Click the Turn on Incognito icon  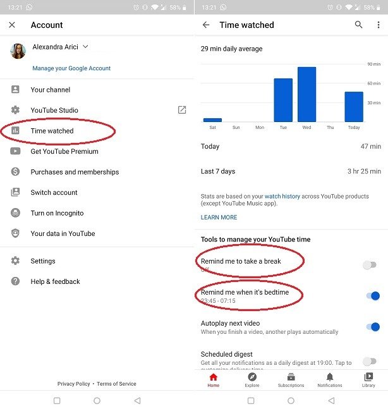pyautogui.click(x=15, y=212)
